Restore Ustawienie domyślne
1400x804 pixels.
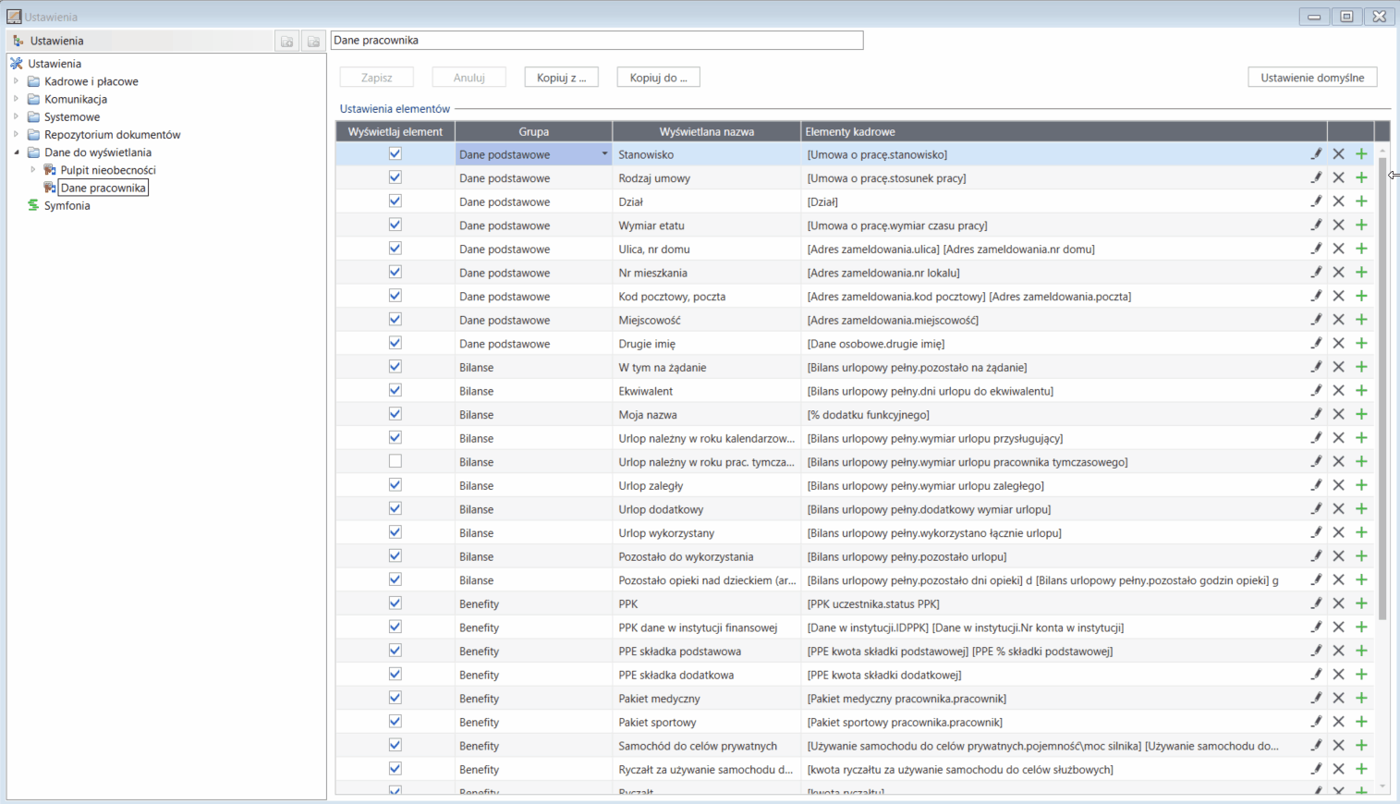coord(1312,78)
